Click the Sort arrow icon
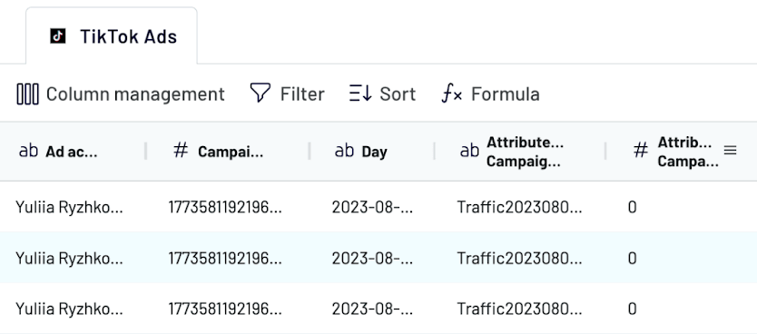 tap(360, 93)
